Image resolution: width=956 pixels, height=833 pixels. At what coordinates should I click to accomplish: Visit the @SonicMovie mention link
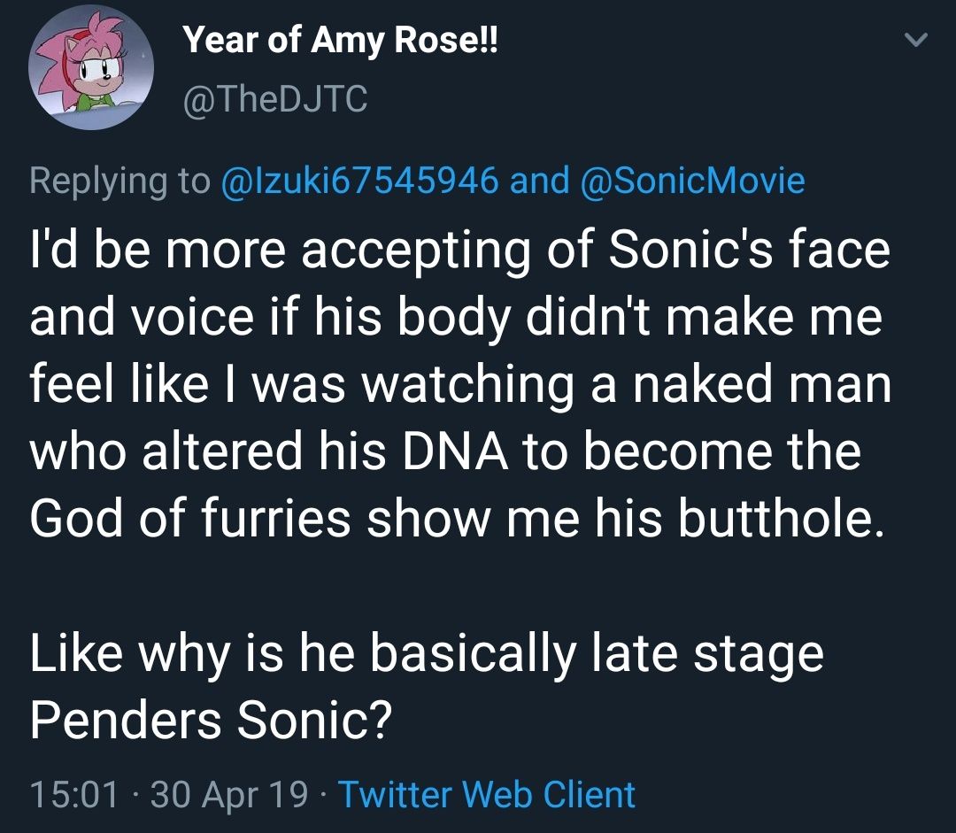click(x=691, y=181)
